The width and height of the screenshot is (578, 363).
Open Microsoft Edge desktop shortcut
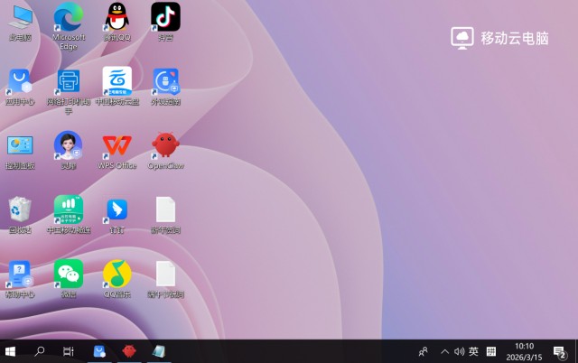tap(69, 16)
